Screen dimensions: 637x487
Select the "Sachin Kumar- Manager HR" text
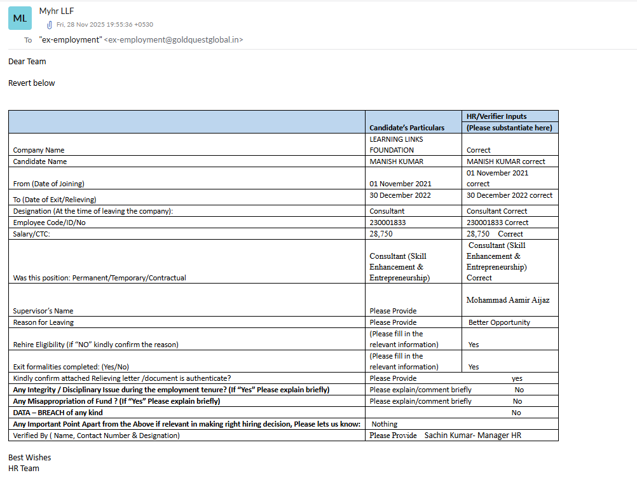pos(473,436)
